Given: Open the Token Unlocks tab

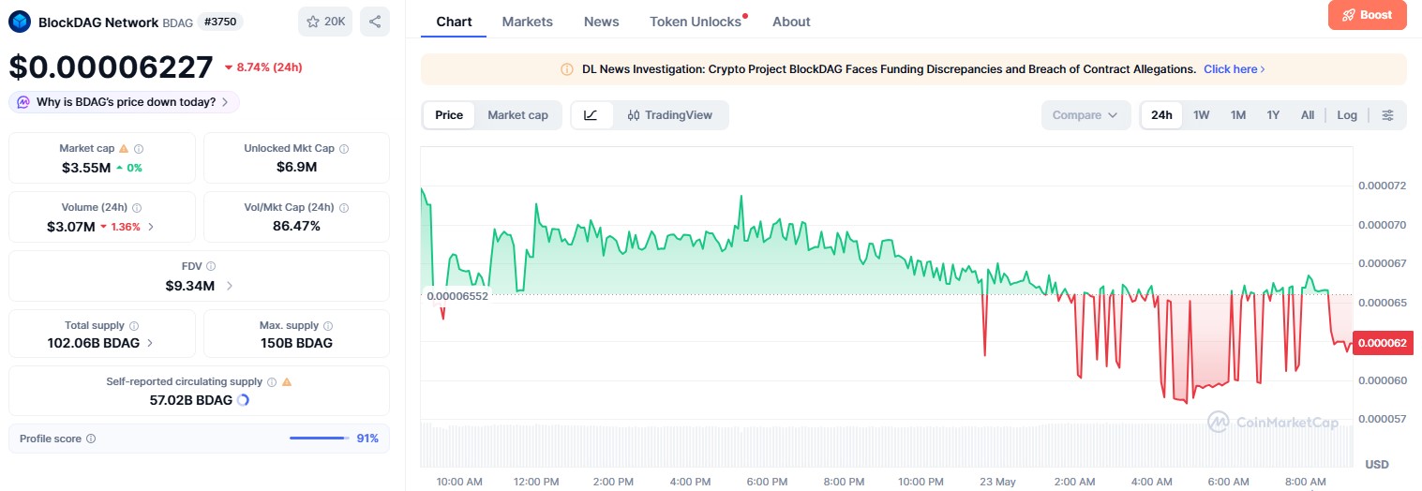Looking at the screenshot, I should (x=696, y=22).
